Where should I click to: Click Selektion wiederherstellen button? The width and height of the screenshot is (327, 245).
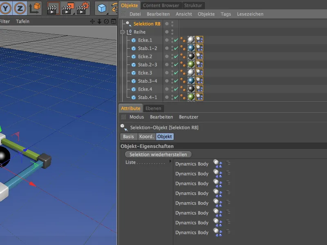tap(158, 154)
